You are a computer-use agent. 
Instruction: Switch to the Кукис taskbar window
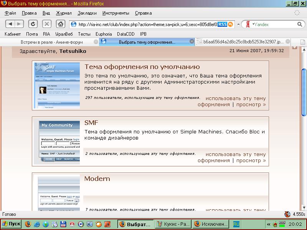click(173, 224)
